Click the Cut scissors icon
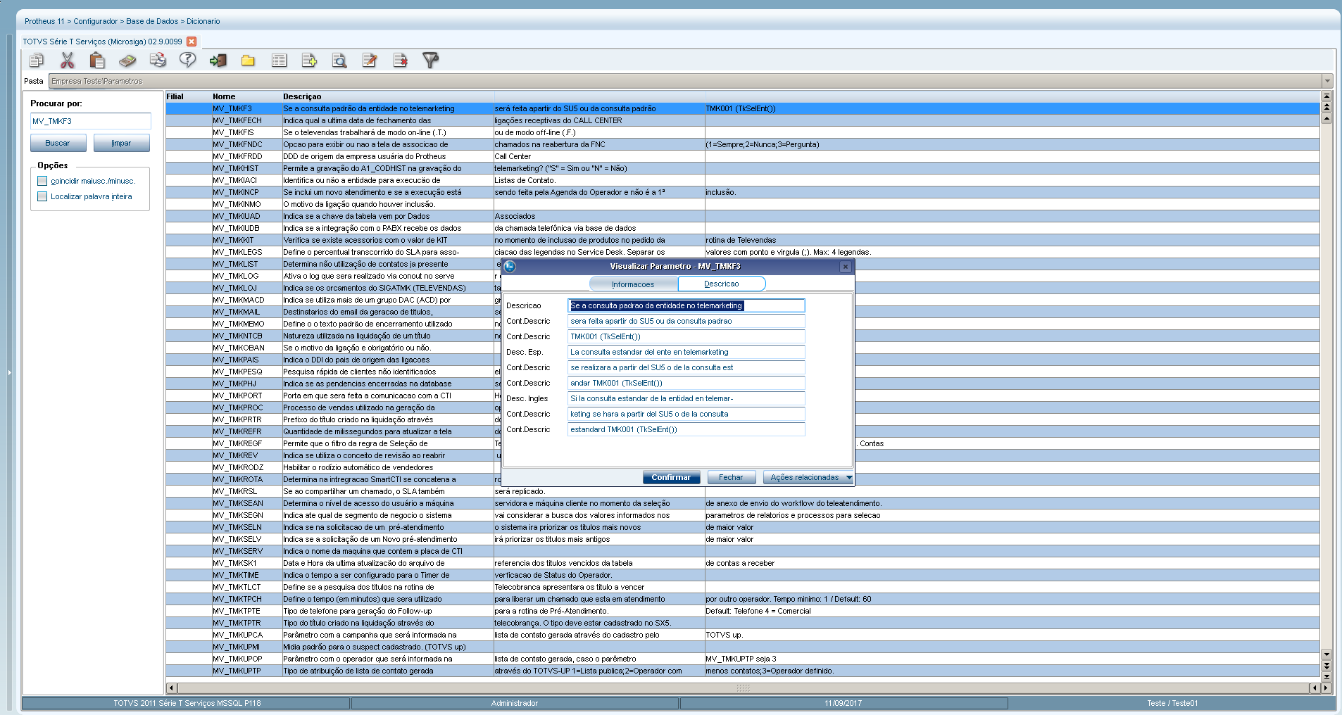Image resolution: width=1342 pixels, height=715 pixels. click(67, 61)
